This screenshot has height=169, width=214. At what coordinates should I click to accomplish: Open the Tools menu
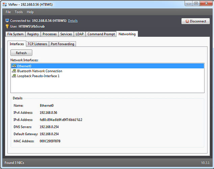click(19, 12)
